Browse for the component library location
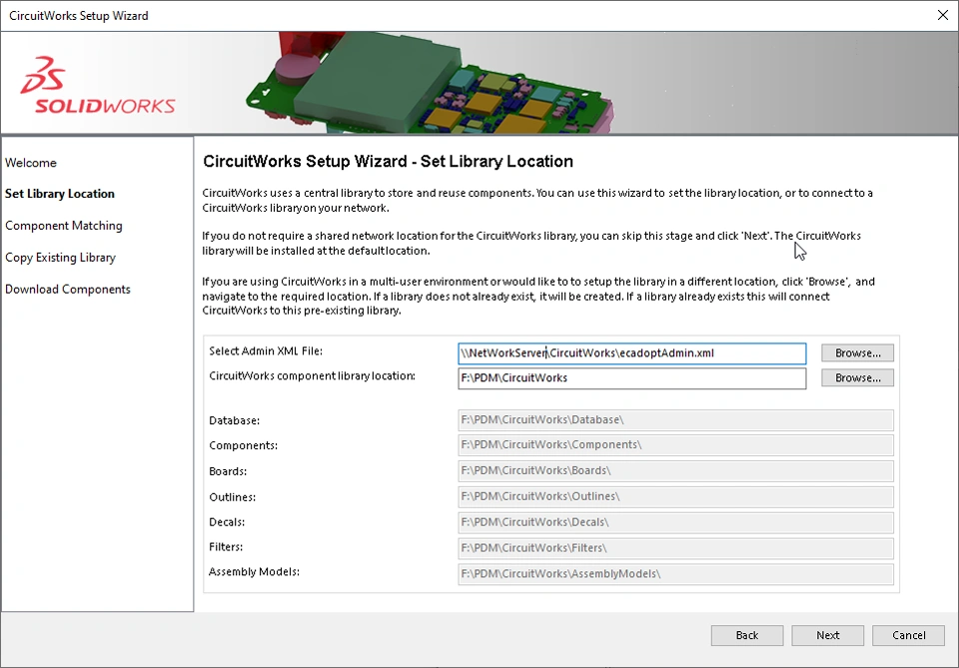This screenshot has width=959, height=668. (x=857, y=377)
